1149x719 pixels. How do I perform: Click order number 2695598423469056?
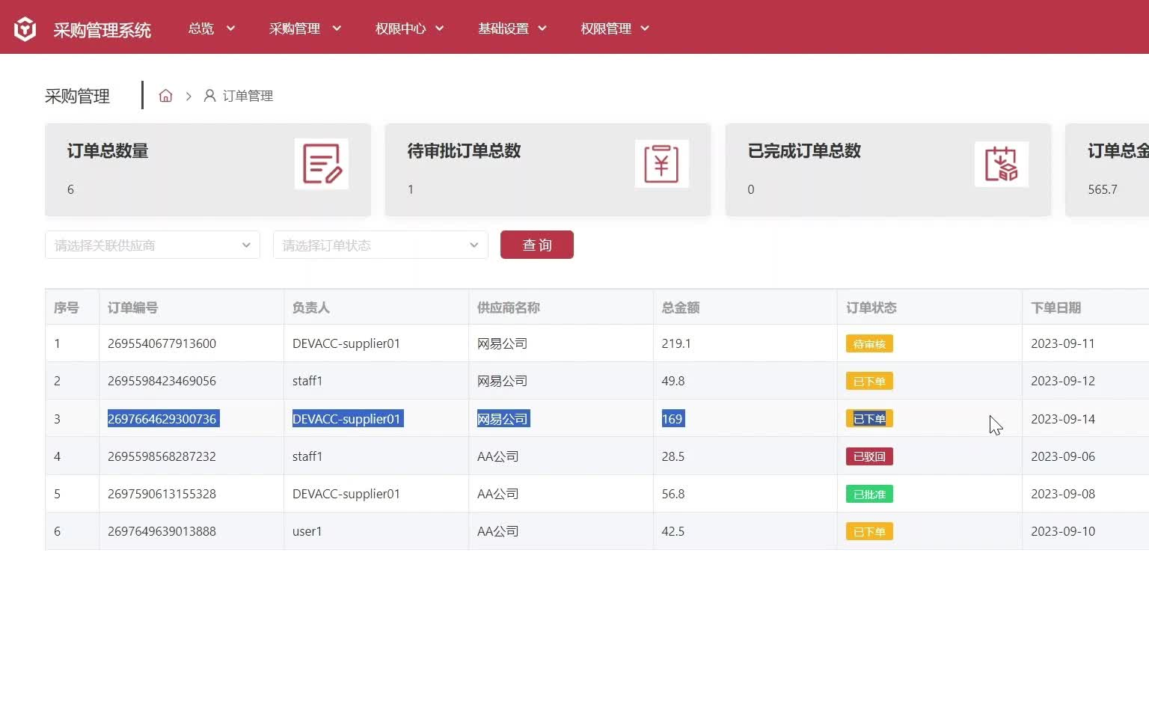162,381
